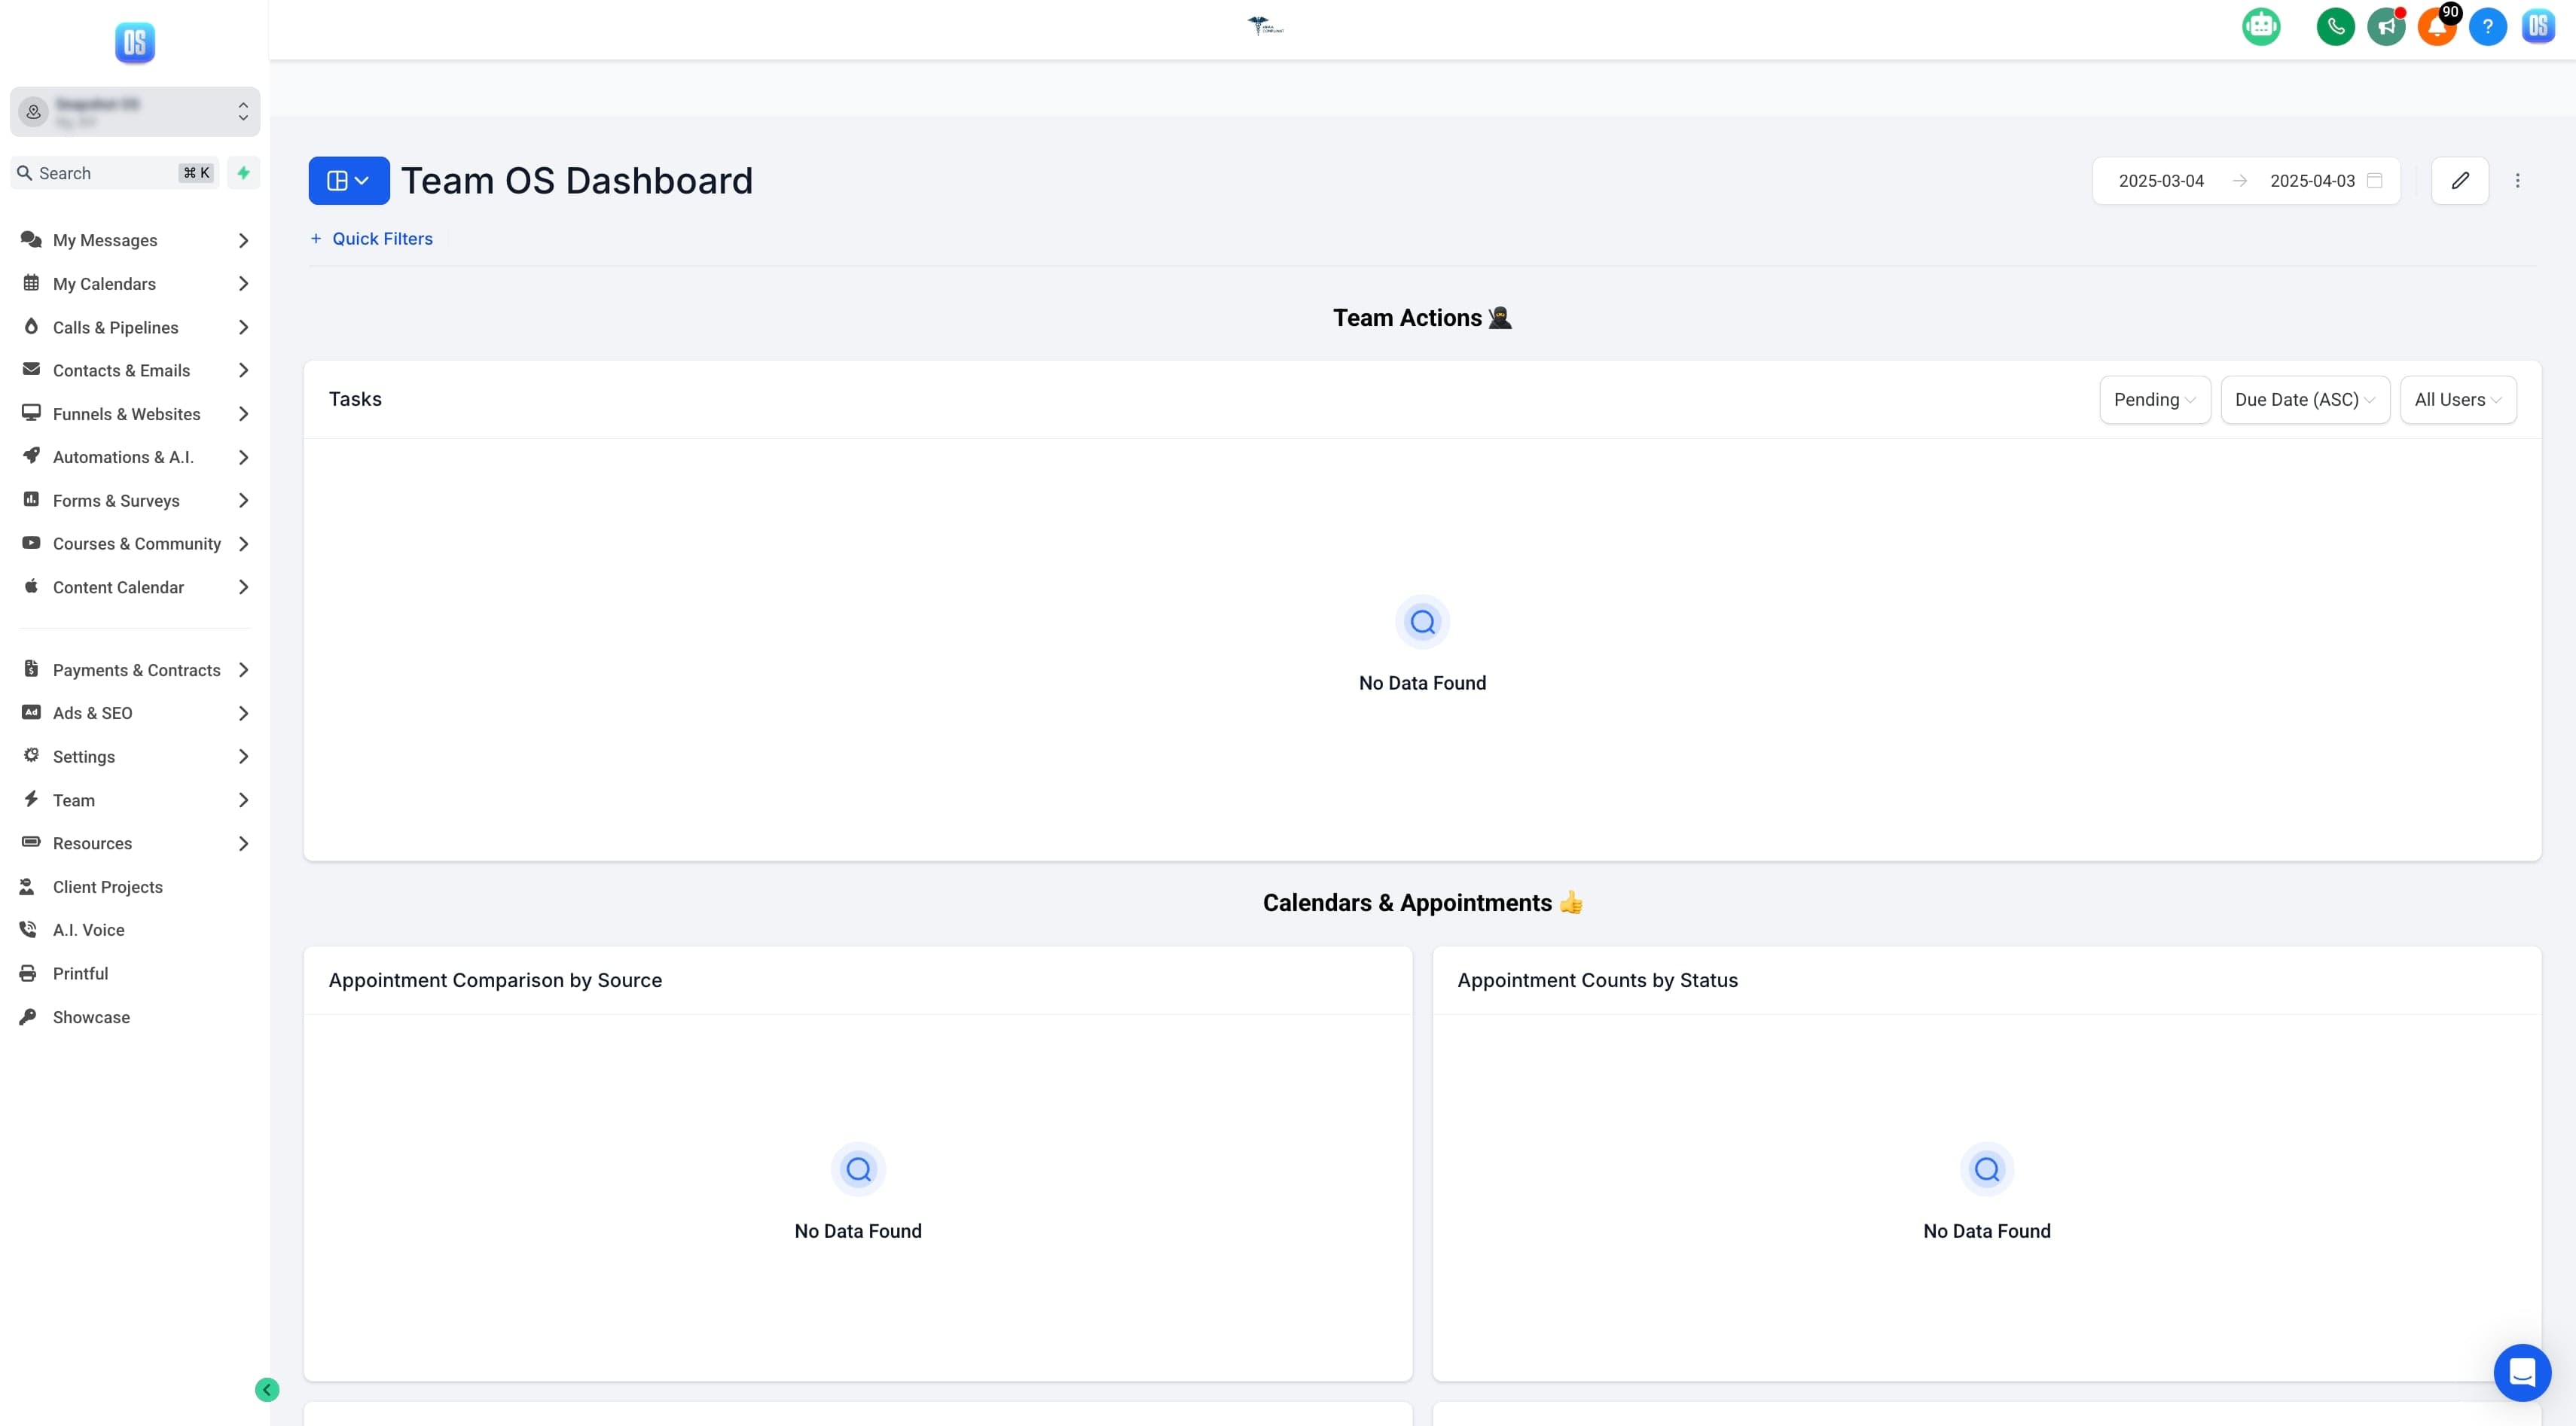The image size is (2576, 1426).
Task: Open the chat widget bubble
Action: 2522,1373
